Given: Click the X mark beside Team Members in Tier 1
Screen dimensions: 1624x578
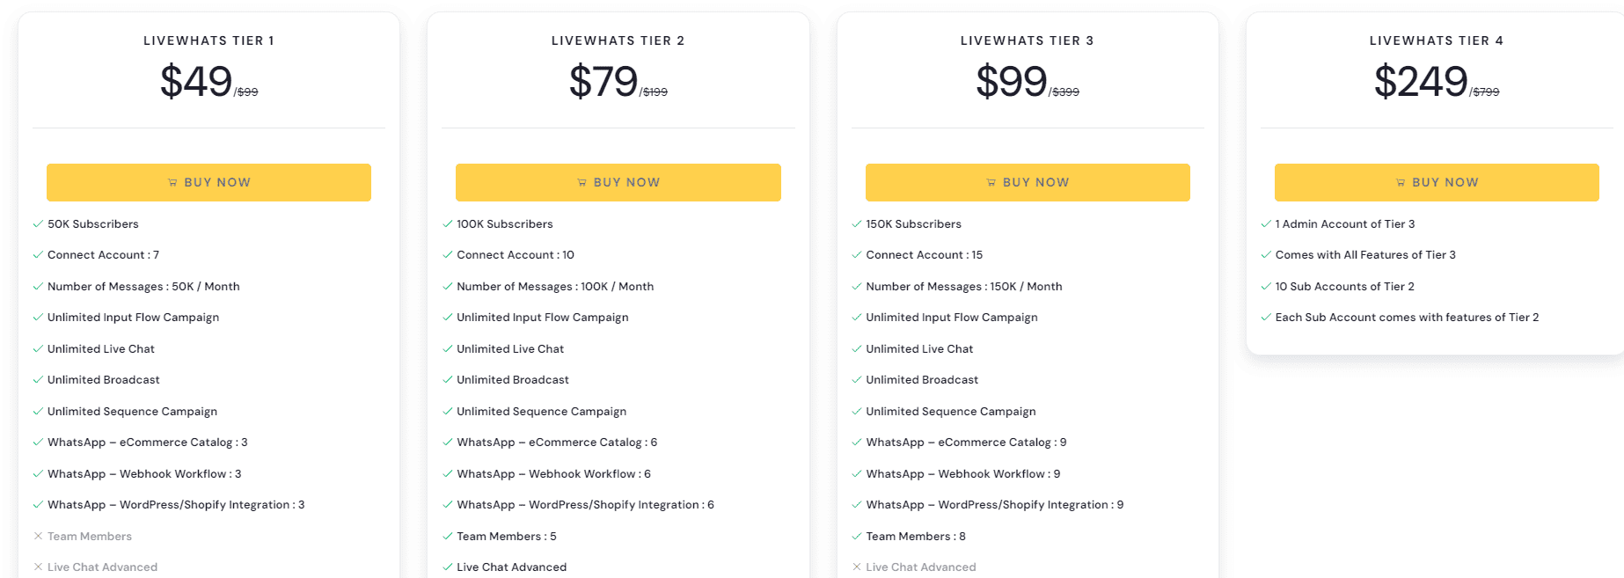Looking at the screenshot, I should (x=37, y=536).
